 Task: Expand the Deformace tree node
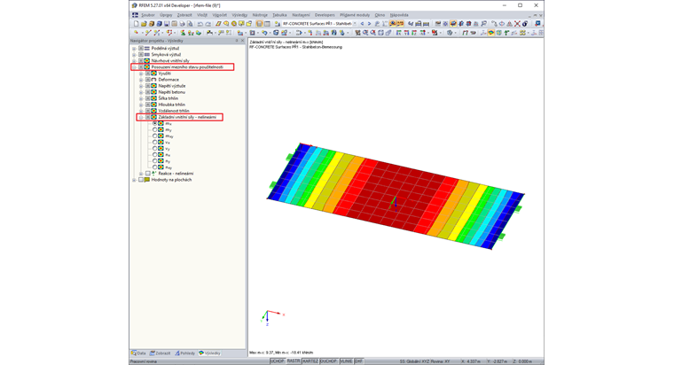coord(141,80)
